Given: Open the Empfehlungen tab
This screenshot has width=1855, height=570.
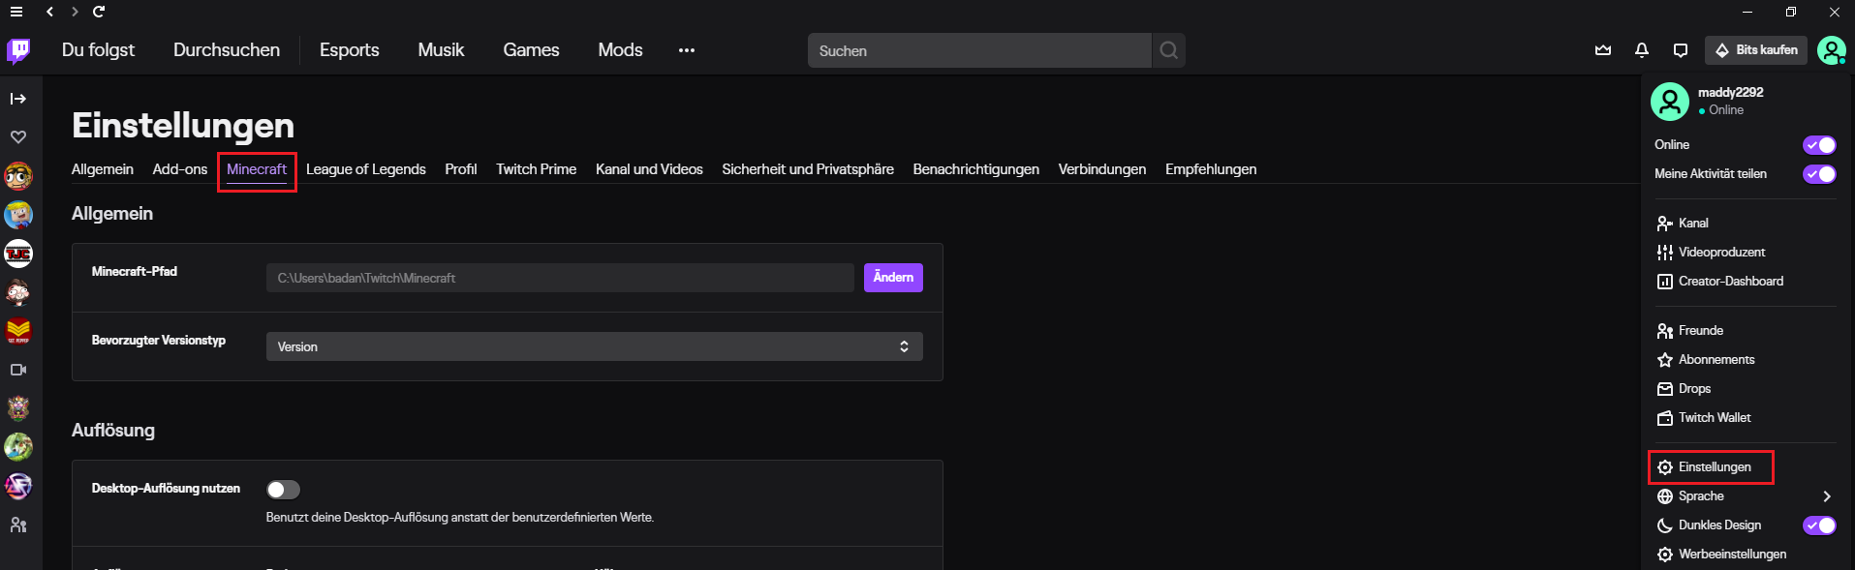Looking at the screenshot, I should pyautogui.click(x=1211, y=169).
